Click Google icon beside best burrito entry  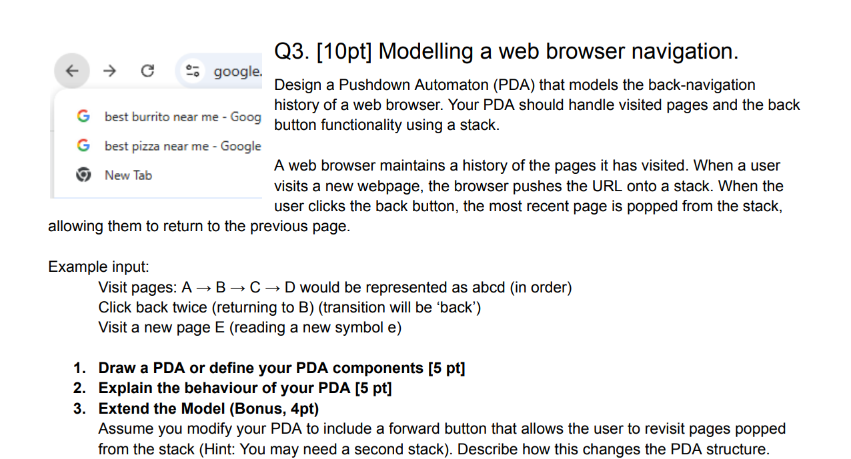pyautogui.click(x=83, y=117)
